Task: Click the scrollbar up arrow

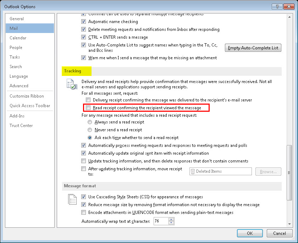Action: tap(289, 17)
